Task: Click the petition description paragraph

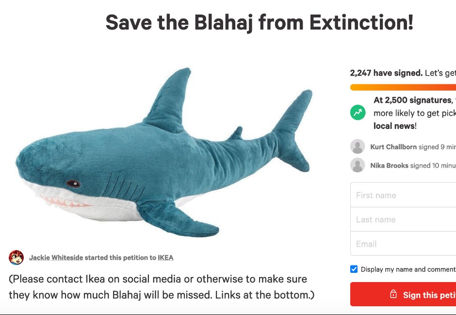Action: [x=160, y=287]
